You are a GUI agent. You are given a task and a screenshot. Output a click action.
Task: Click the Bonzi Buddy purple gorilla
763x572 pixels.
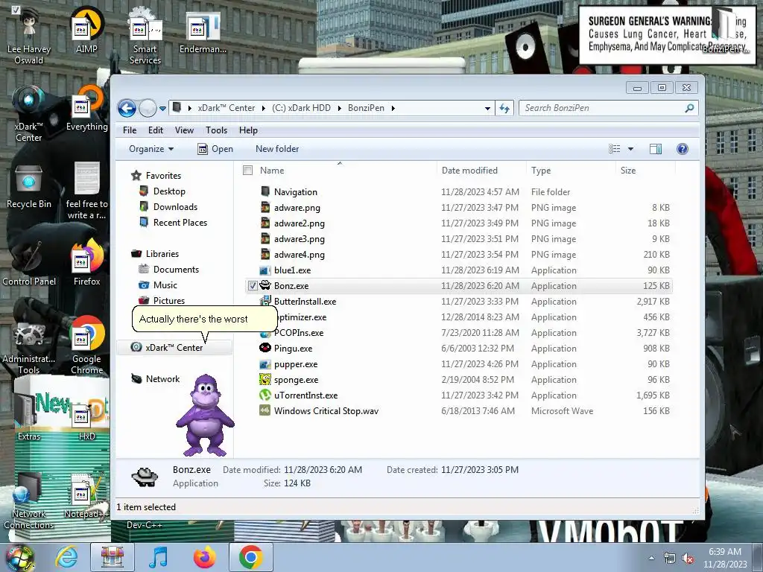pyautogui.click(x=206, y=415)
